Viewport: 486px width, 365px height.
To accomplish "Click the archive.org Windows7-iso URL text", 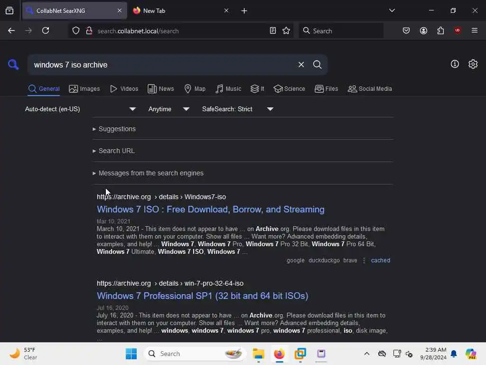I will (161, 197).
